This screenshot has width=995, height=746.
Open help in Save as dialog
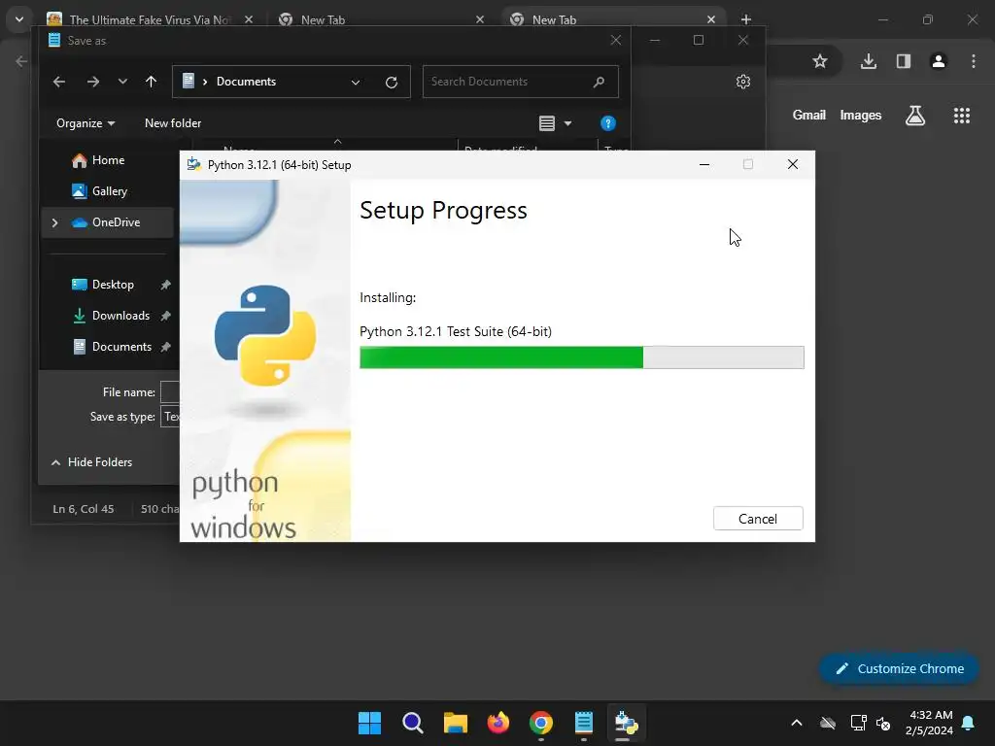pyautogui.click(x=608, y=123)
